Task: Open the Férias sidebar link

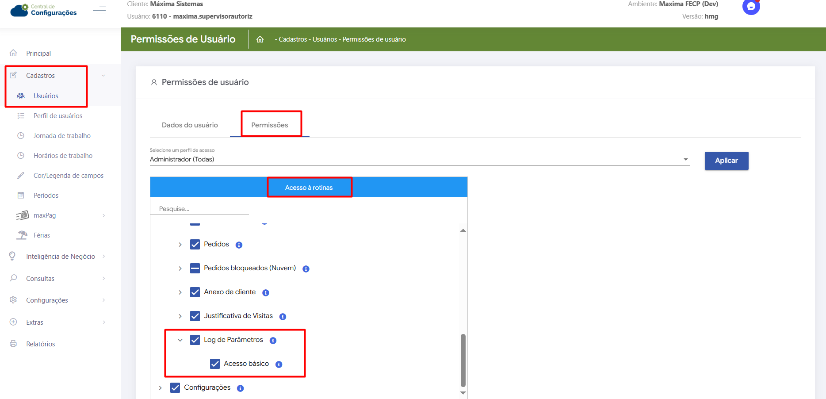Action: pyautogui.click(x=42, y=235)
